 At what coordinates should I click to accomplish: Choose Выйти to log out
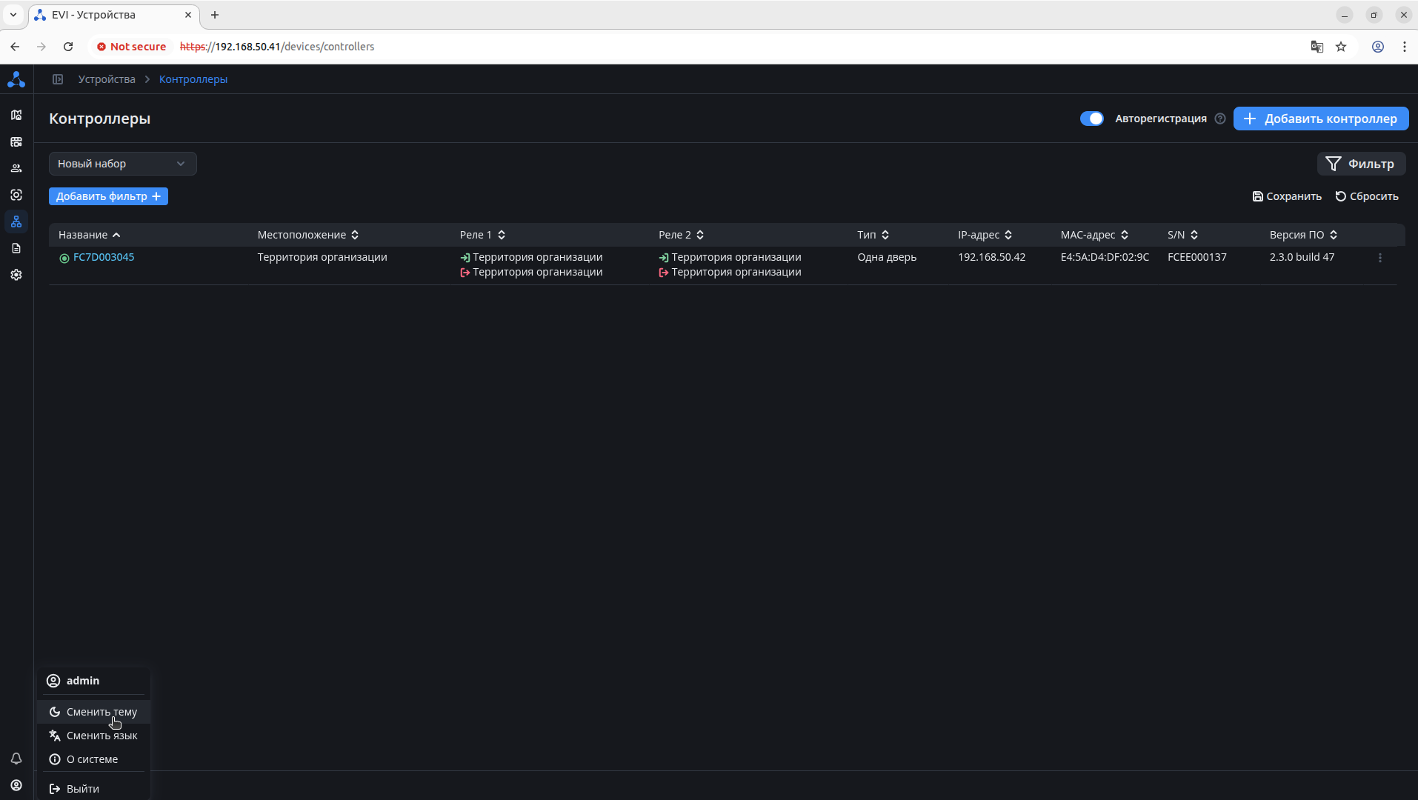pos(94,789)
